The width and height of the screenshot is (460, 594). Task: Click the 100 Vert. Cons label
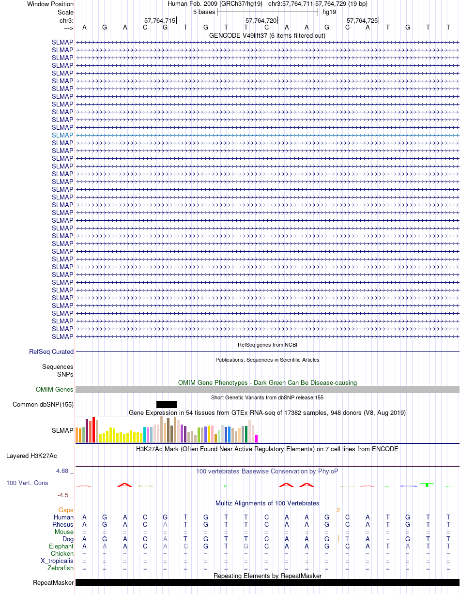[27, 483]
